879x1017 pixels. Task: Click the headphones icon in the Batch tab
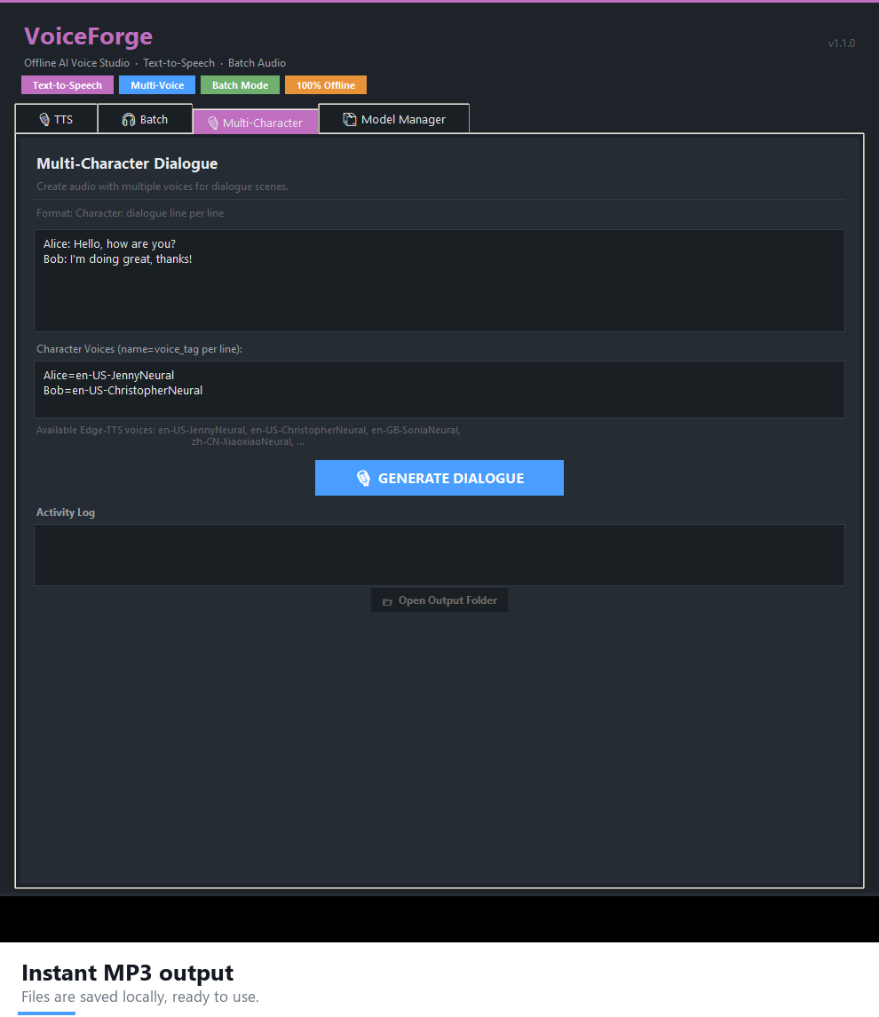(x=129, y=119)
